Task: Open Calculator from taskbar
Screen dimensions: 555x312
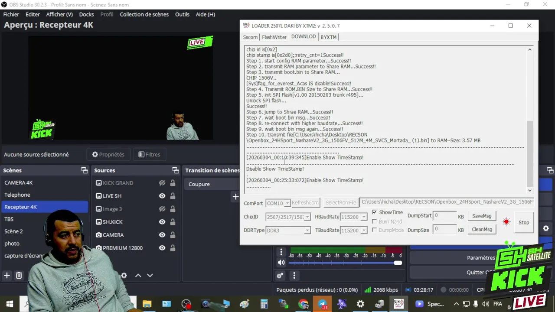Action: coord(264,304)
